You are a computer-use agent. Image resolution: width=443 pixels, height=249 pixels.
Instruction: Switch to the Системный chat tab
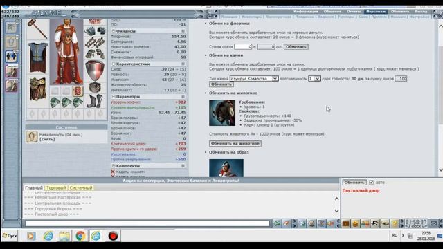[x=81, y=187]
